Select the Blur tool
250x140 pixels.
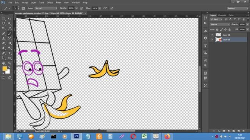pyautogui.click(x=4, y=48)
